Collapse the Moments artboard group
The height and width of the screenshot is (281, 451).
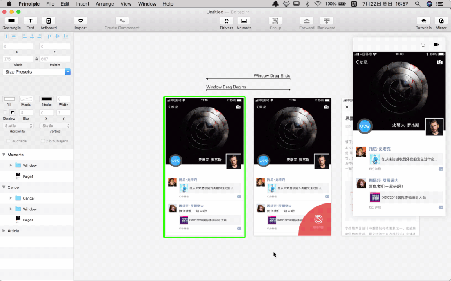pyautogui.click(x=4, y=155)
